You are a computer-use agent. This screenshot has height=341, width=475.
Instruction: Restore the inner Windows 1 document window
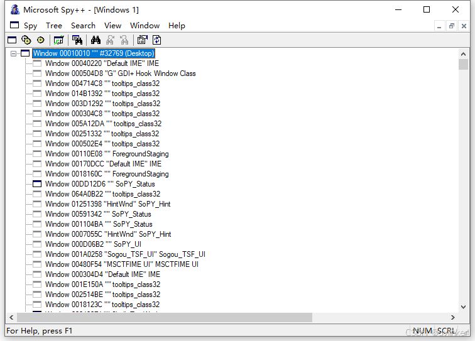(x=451, y=26)
